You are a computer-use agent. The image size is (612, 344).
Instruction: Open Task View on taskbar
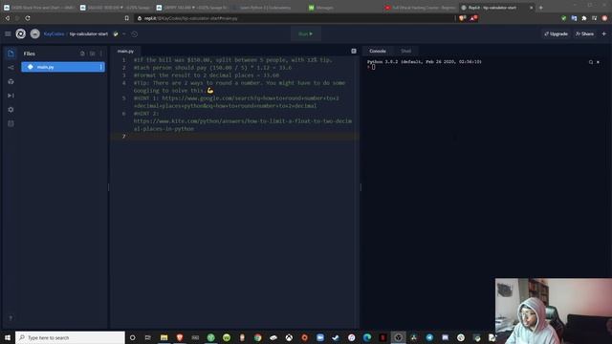148,337
